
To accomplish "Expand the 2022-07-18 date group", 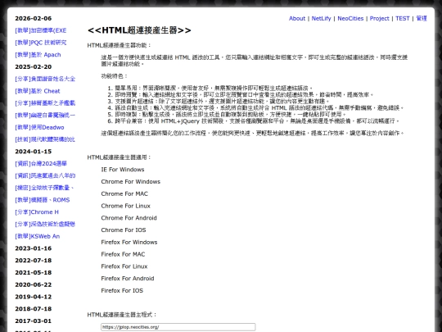I will point(34,261).
